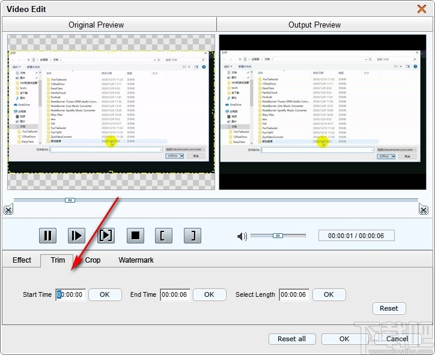Stop the video with the stop button
Screen dimensions: 435x355
click(135, 236)
